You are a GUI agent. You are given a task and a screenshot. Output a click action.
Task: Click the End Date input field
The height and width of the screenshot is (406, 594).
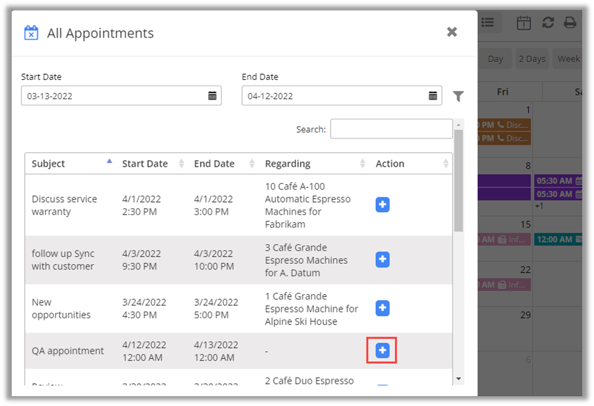pyautogui.click(x=333, y=96)
